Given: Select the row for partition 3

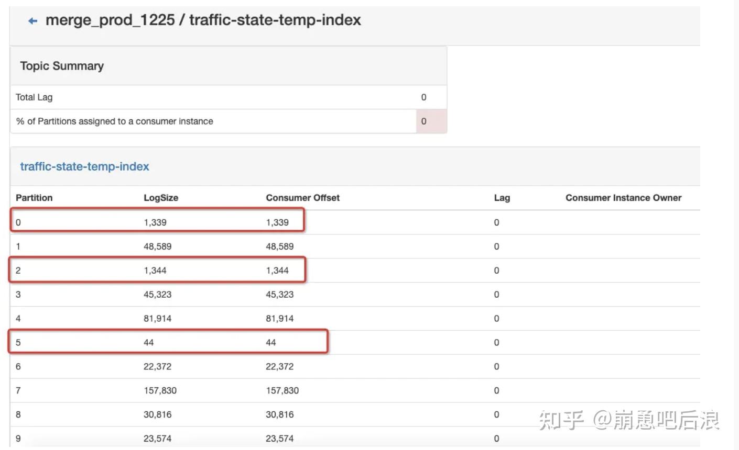Looking at the screenshot, I should (355, 295).
